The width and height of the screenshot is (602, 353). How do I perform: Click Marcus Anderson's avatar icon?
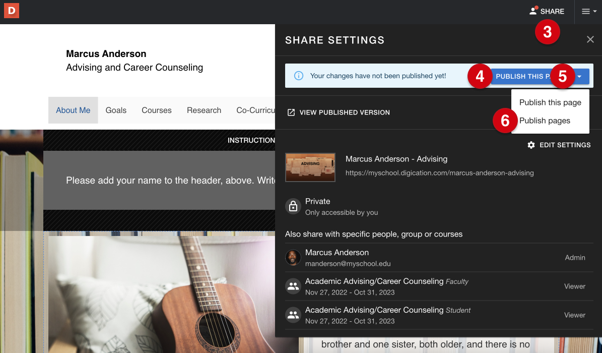click(293, 257)
